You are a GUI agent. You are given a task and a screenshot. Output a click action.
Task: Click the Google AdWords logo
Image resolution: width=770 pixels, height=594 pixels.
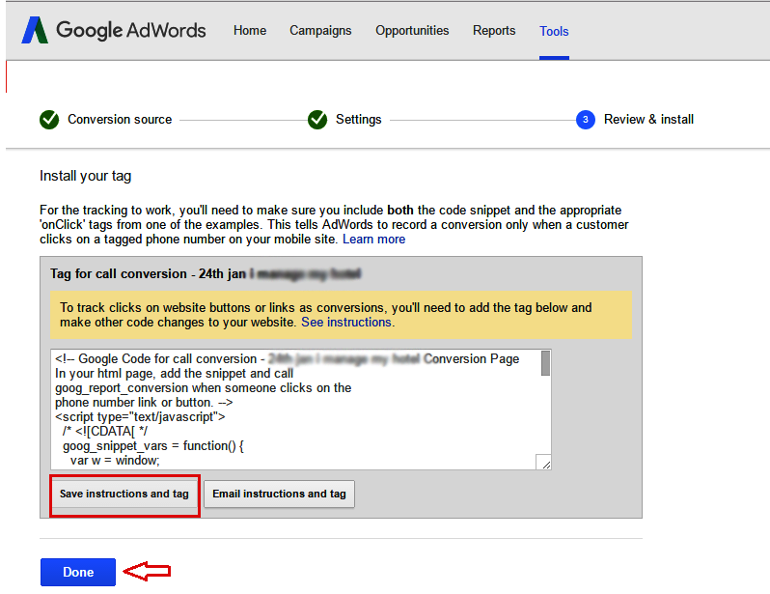click(x=114, y=30)
